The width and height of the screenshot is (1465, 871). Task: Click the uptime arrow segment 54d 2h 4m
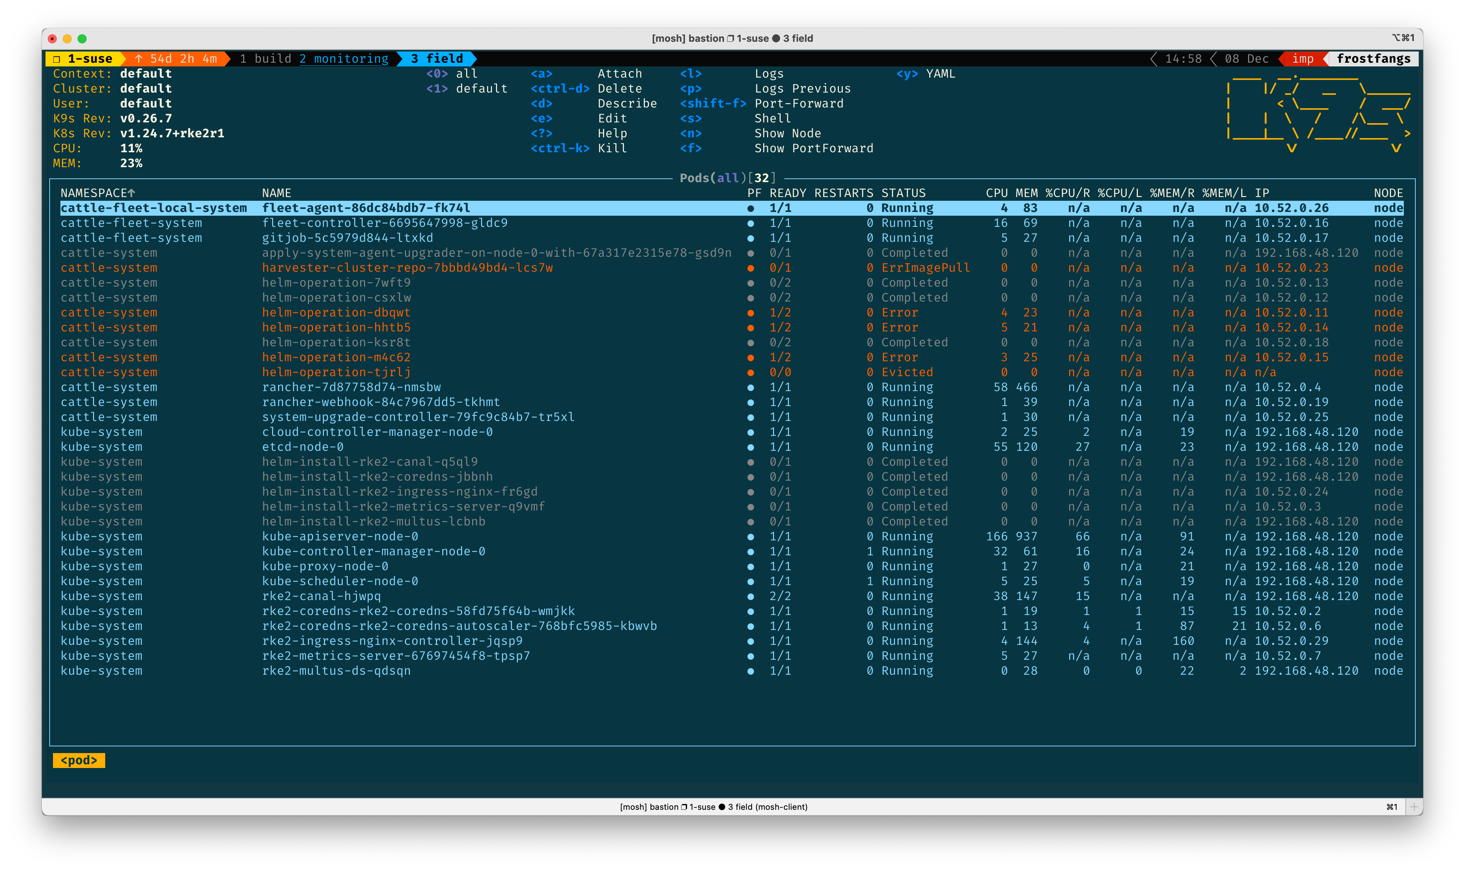tap(176, 59)
